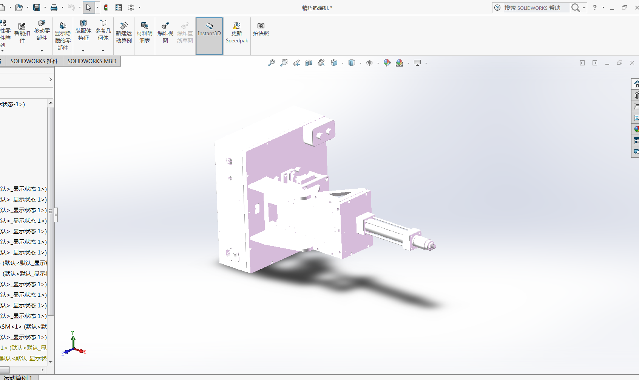639x380 pixels.
Task: Toggle dynamic annotation views icon
Action: pos(321,63)
